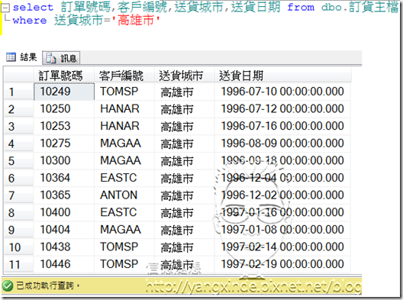Image resolution: width=403 pixels, height=300 pixels.
Task: Click 高雄市 cell in row 3
Action: [184, 126]
